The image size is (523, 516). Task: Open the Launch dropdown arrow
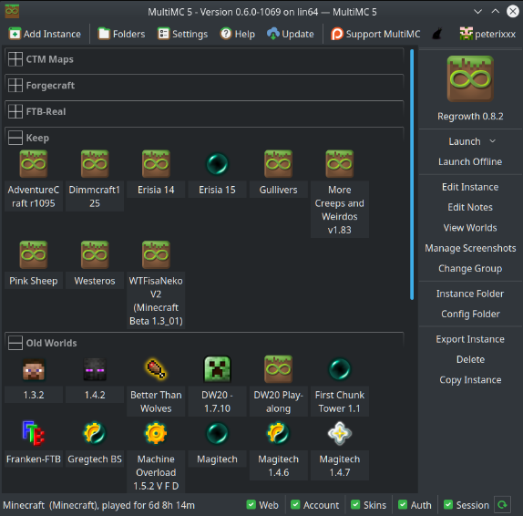[x=493, y=141]
